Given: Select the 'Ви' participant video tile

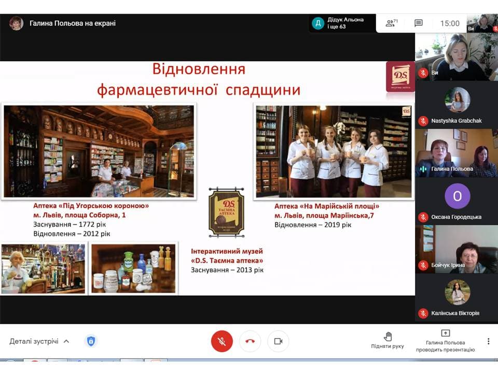Looking at the screenshot, I should (x=457, y=56).
